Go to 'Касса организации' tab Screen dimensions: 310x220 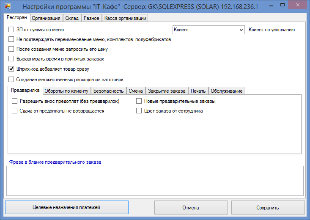(x=125, y=19)
